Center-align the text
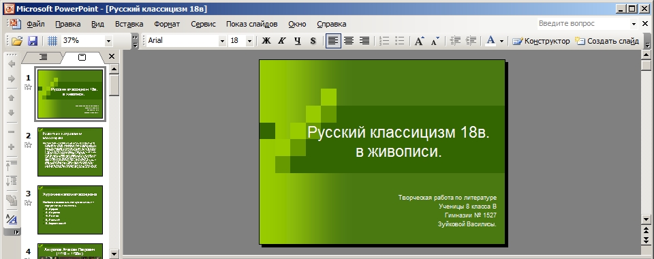654x259 pixels. [x=349, y=41]
